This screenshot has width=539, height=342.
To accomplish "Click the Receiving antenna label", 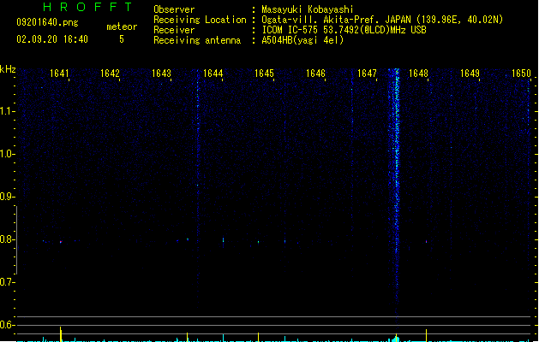I will [197, 40].
